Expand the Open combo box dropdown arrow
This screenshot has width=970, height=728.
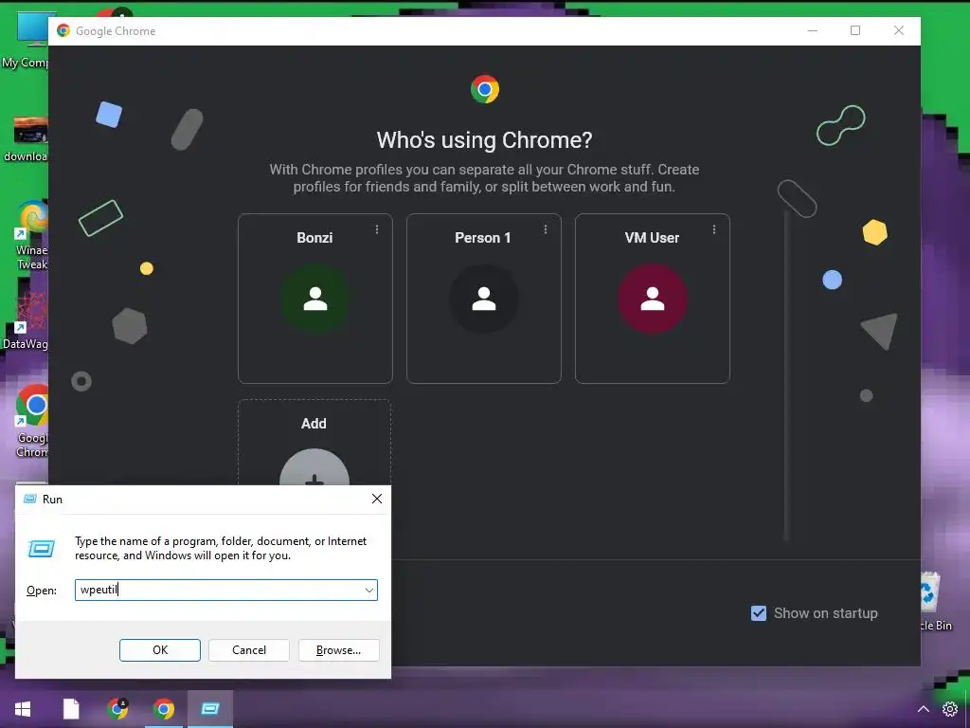pyautogui.click(x=368, y=590)
